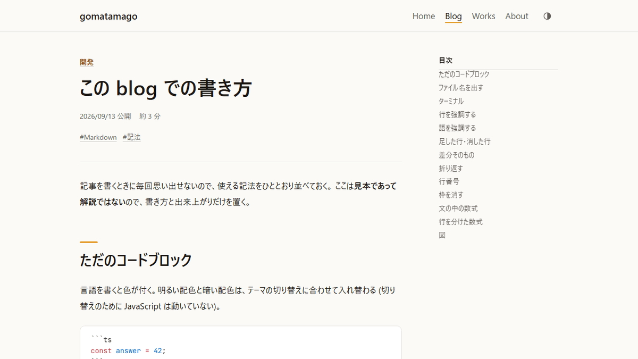Jump to 行を分けた数式 in the contents
The height and width of the screenshot is (359, 638).
pyautogui.click(x=460, y=222)
